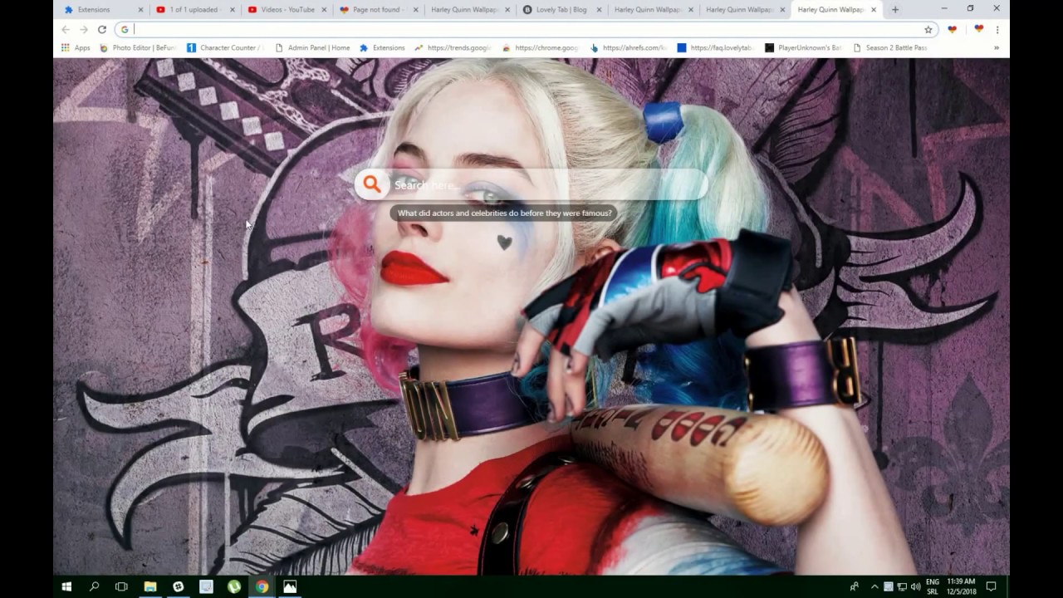The image size is (1063, 598).
Task: Switch to the Page not found tab
Action: (x=379, y=10)
